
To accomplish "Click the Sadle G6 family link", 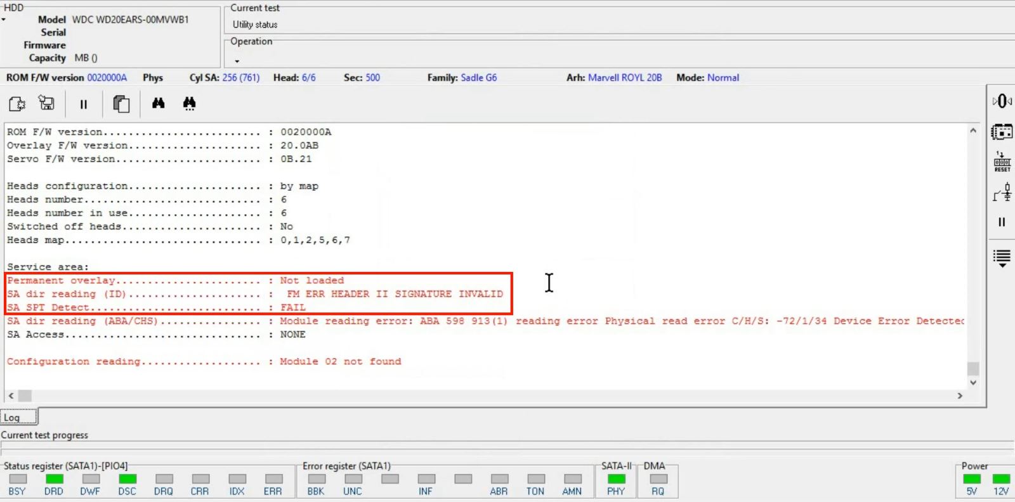I will click(x=478, y=77).
